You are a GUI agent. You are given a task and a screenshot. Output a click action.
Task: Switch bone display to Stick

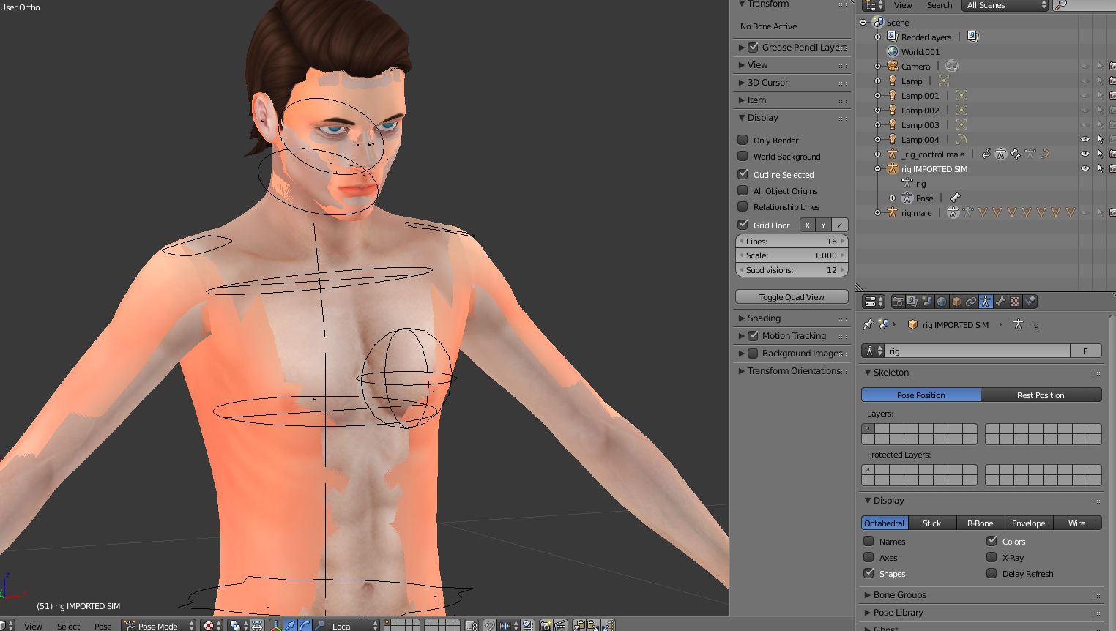(932, 523)
